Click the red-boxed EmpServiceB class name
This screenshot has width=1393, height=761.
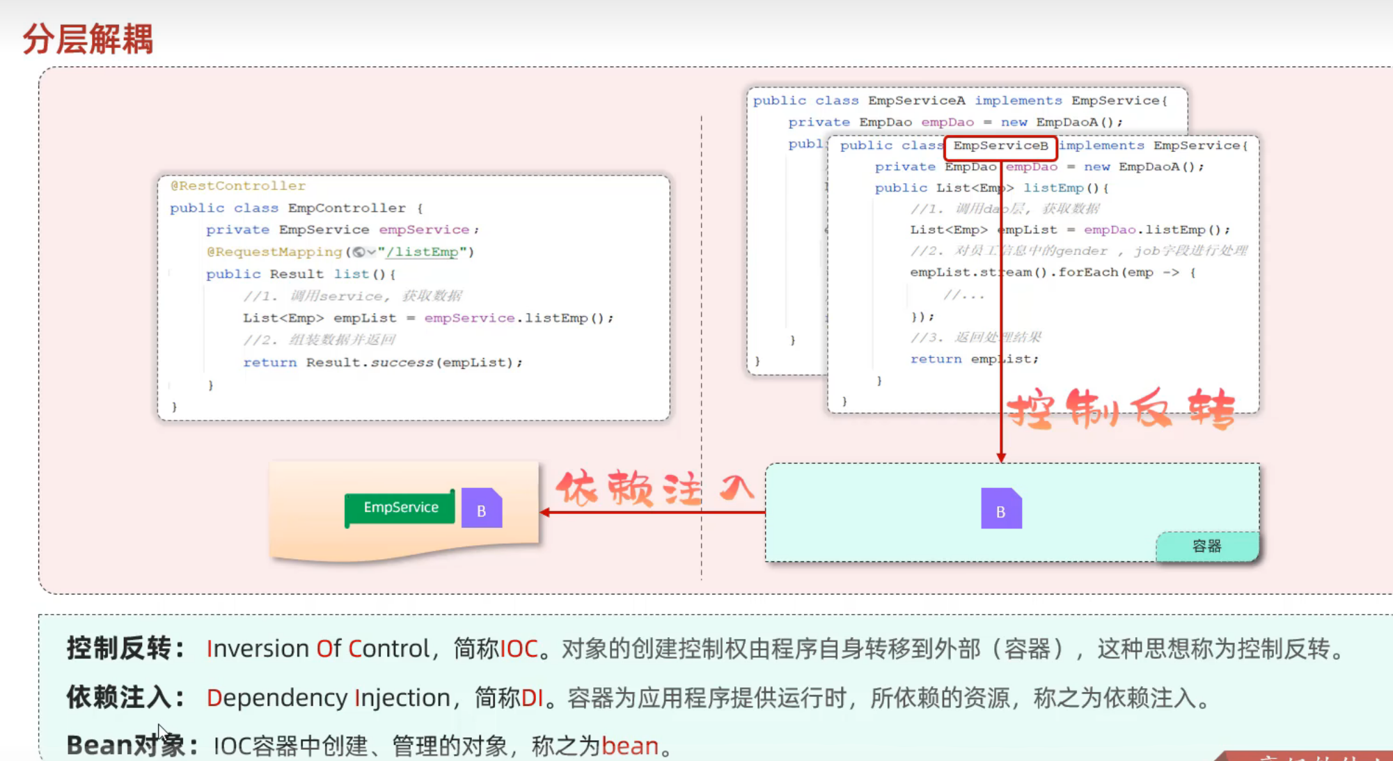(x=1000, y=146)
